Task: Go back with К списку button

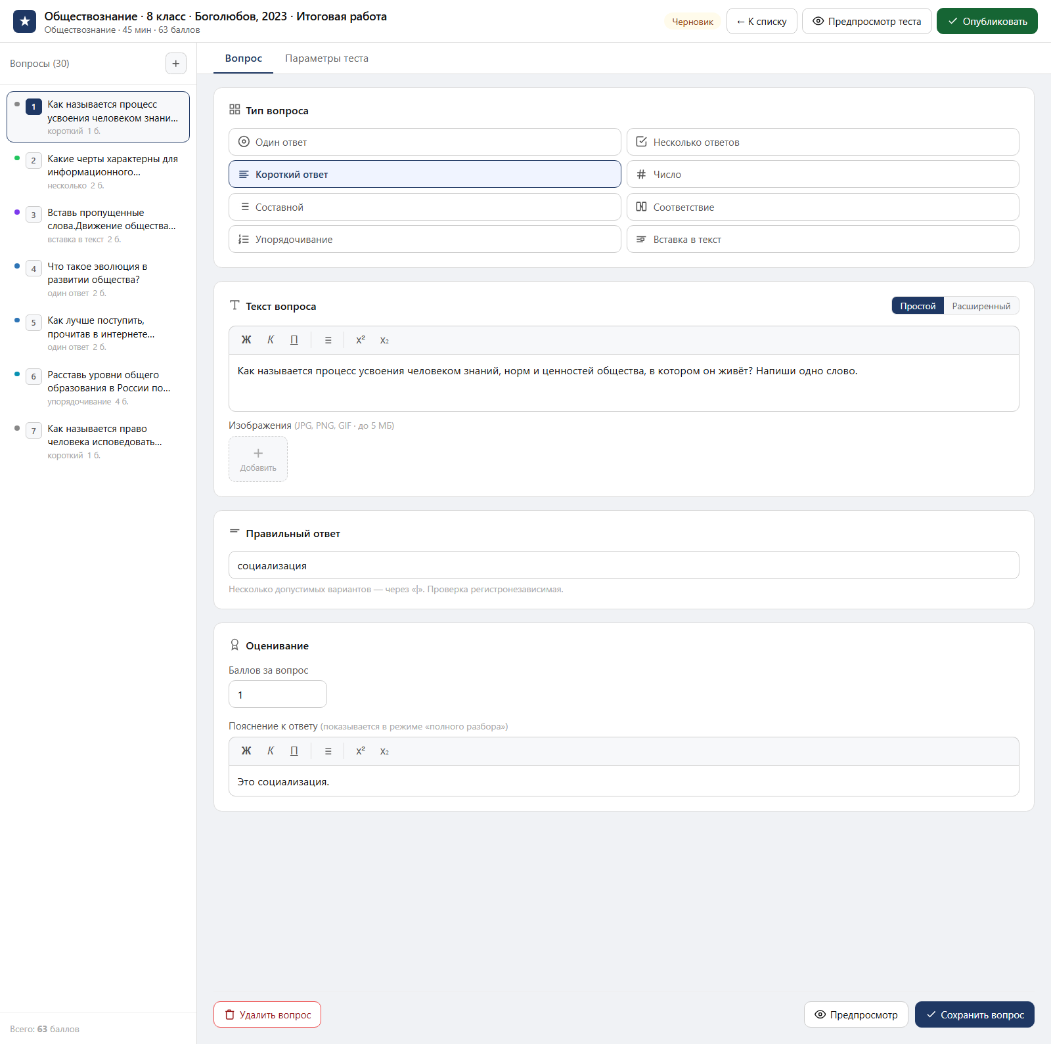Action: (x=762, y=21)
